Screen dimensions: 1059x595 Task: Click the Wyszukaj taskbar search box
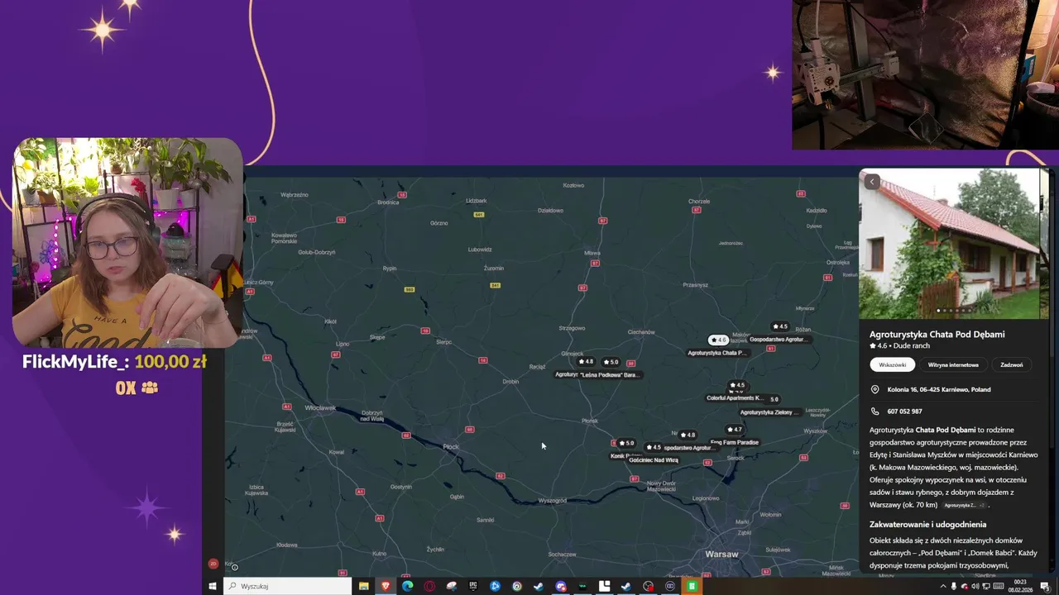288,586
